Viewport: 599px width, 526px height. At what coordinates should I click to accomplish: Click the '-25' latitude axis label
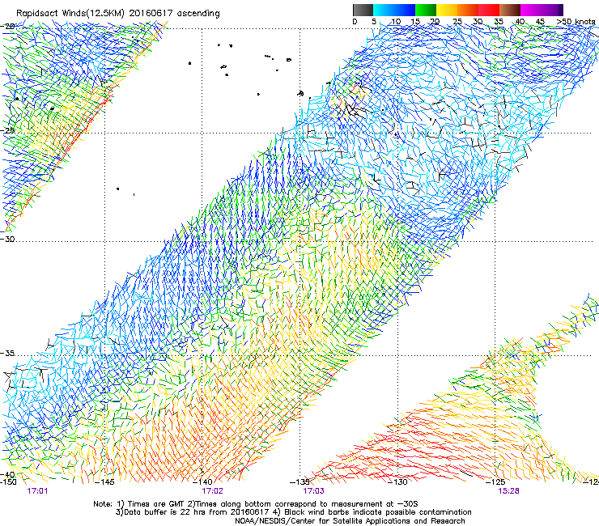(x=7, y=130)
